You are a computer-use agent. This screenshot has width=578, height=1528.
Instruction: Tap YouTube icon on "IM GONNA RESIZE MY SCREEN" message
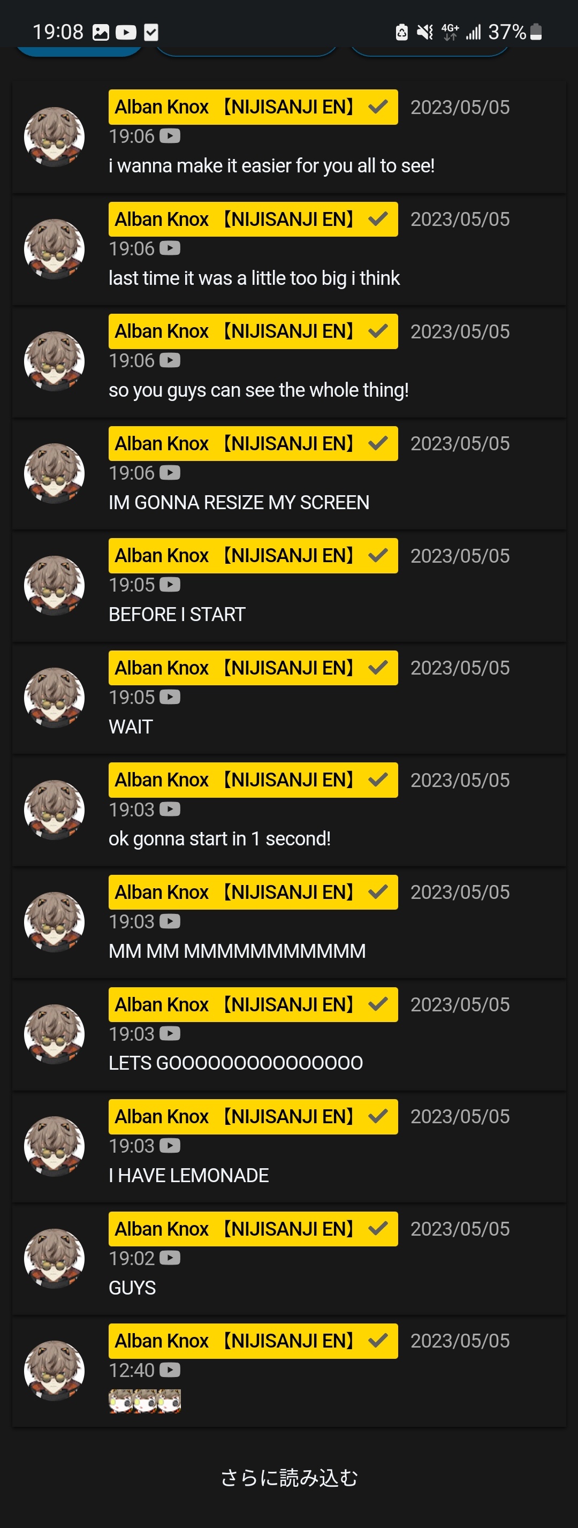point(170,473)
